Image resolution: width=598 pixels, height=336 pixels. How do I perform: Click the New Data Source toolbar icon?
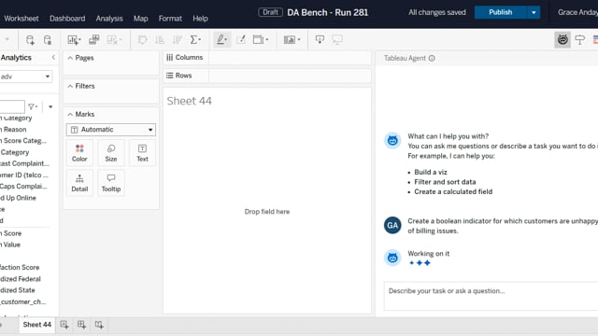click(x=30, y=40)
